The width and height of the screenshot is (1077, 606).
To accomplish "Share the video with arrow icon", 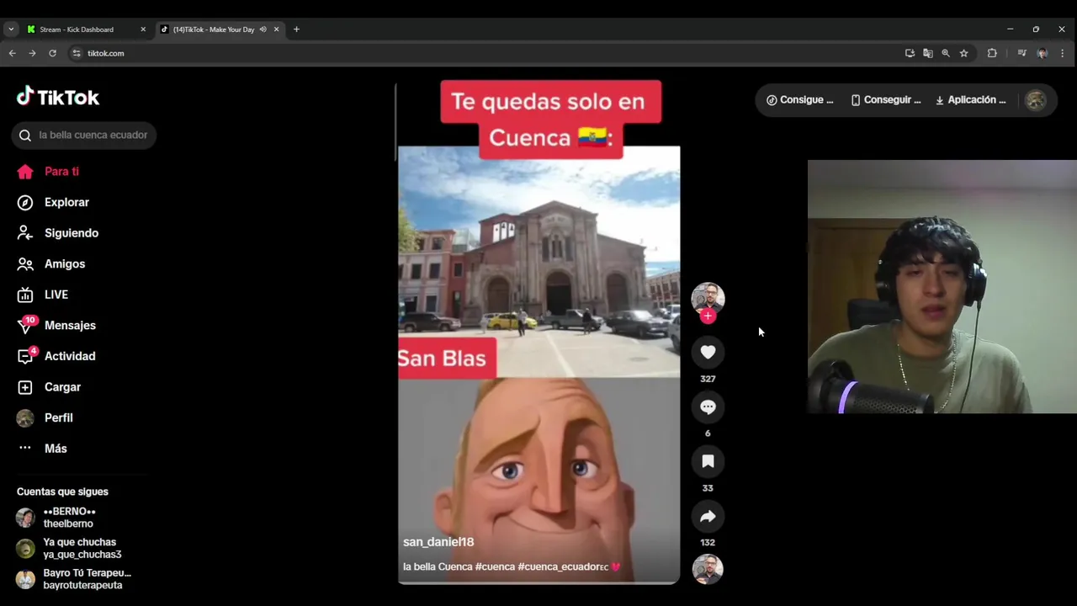I will click(708, 517).
